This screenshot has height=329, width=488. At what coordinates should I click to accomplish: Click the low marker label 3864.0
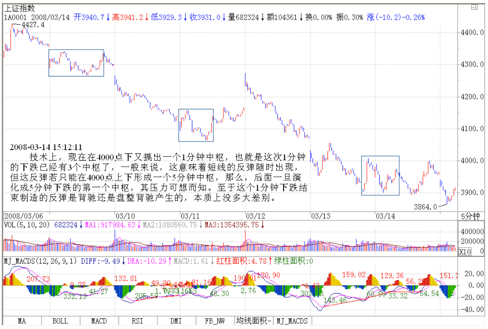point(425,207)
